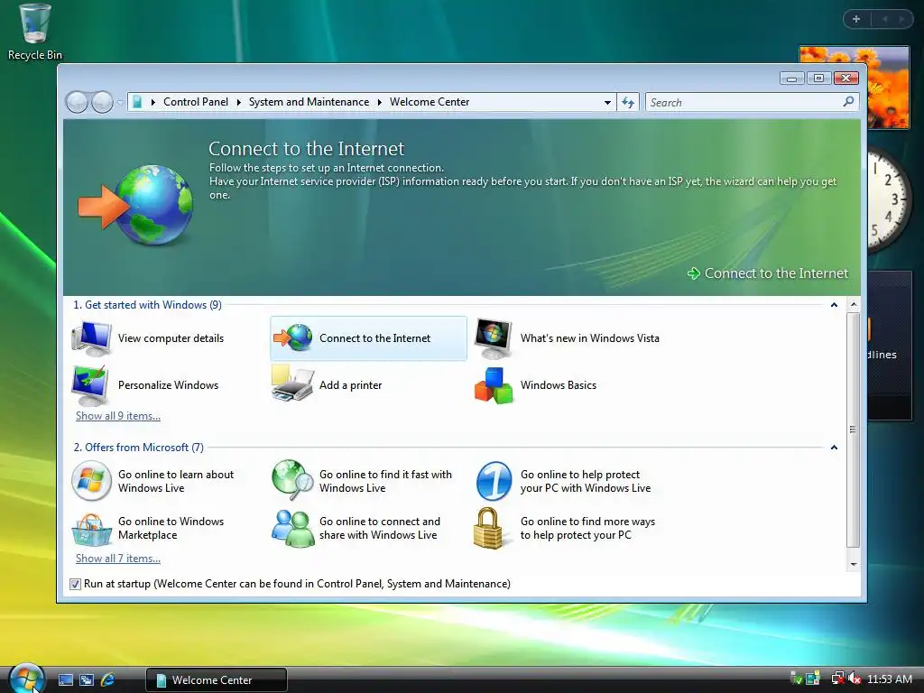The height and width of the screenshot is (693, 924).
Task: Click the scrollbar up arrow in item list
Action: (x=854, y=305)
